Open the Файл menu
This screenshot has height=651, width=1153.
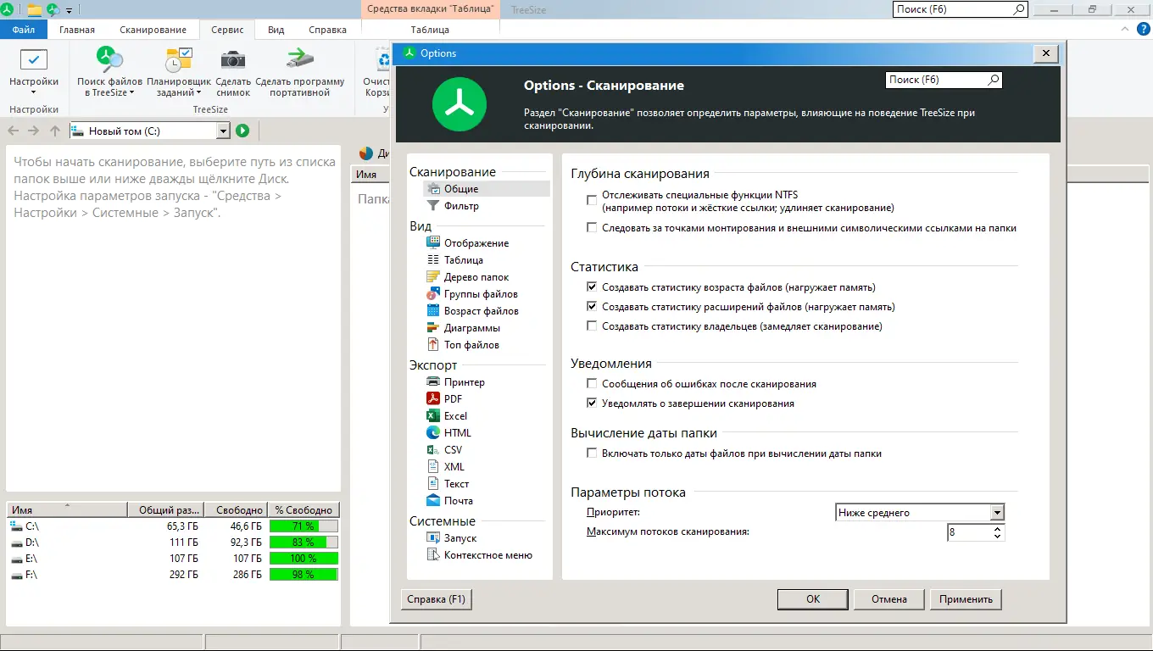24,30
